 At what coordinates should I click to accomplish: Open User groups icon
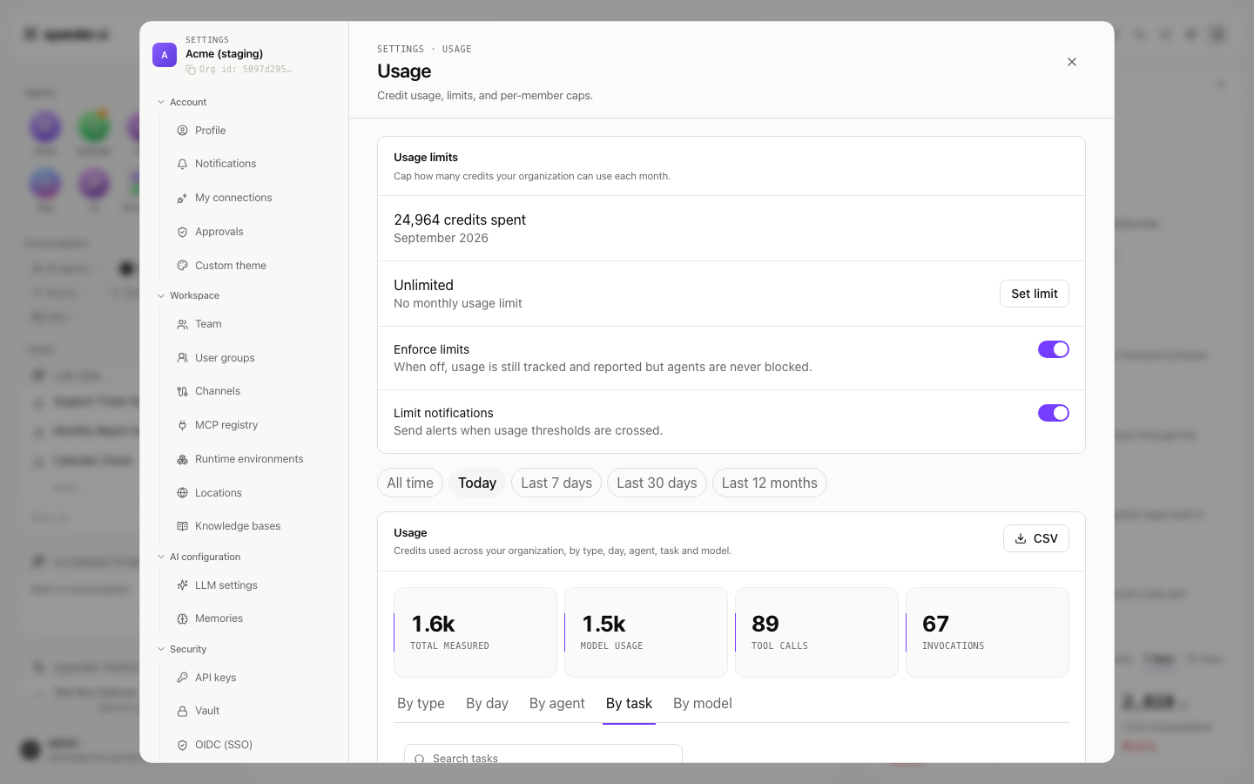[182, 358]
